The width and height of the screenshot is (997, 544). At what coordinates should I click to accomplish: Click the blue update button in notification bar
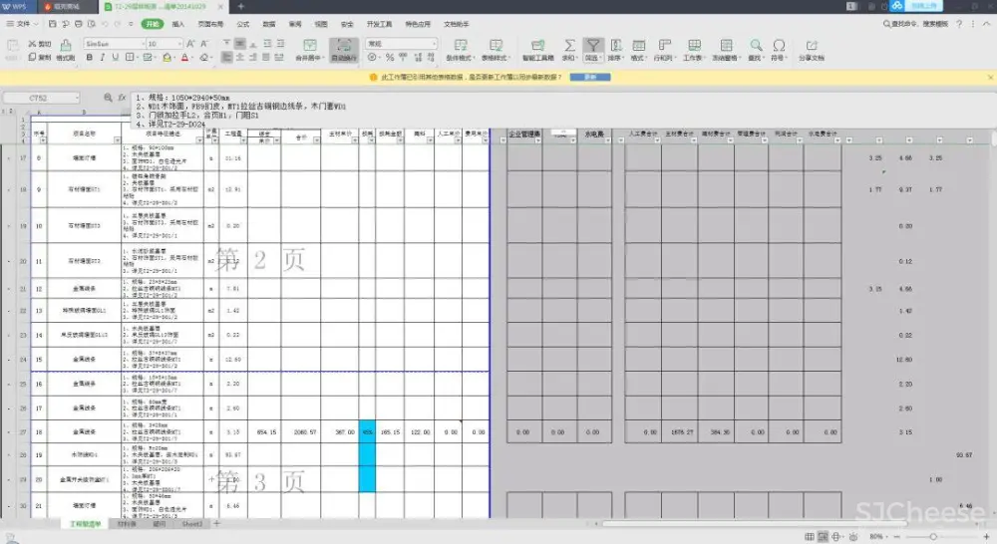pyautogui.click(x=590, y=77)
